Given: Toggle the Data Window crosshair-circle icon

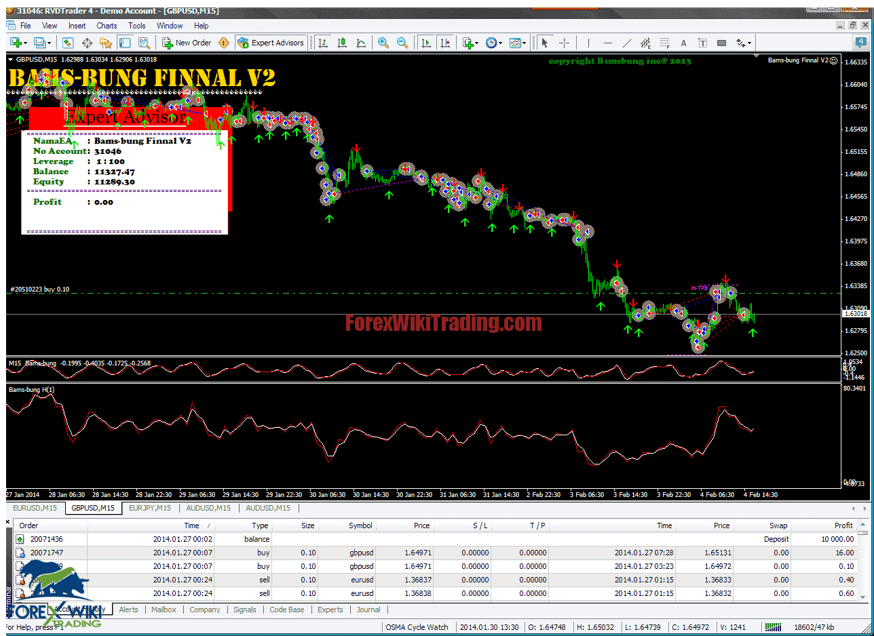Looking at the screenshot, I should [x=87, y=43].
